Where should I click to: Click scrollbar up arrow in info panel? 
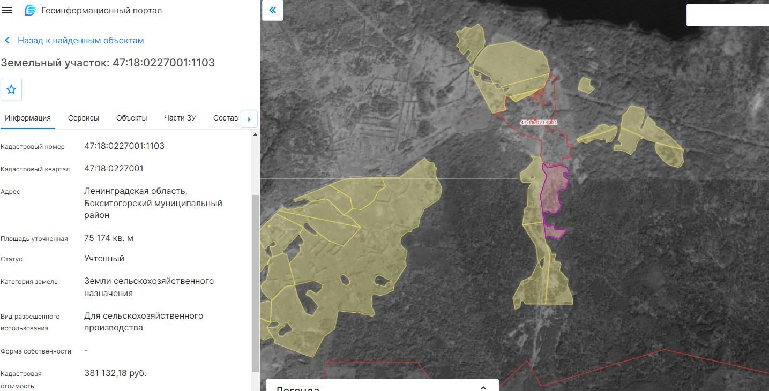point(255,134)
